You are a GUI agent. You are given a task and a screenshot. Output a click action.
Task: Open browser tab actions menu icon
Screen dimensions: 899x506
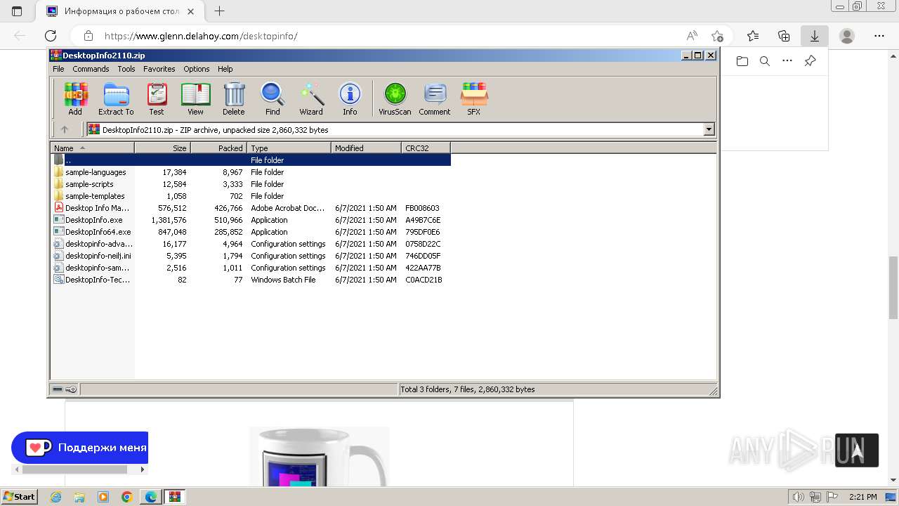(17, 11)
